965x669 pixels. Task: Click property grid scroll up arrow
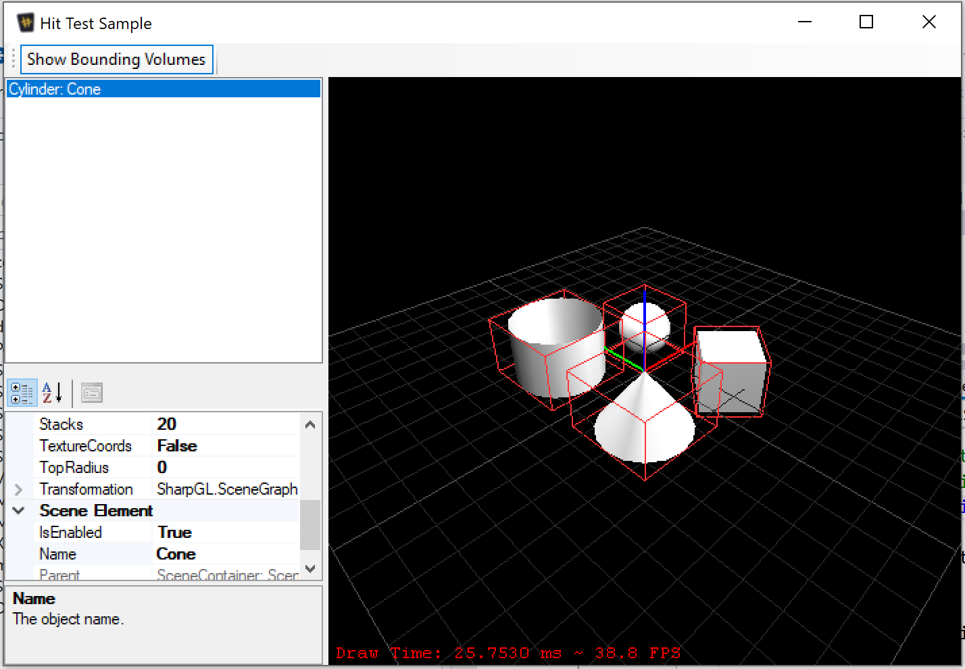coord(310,424)
